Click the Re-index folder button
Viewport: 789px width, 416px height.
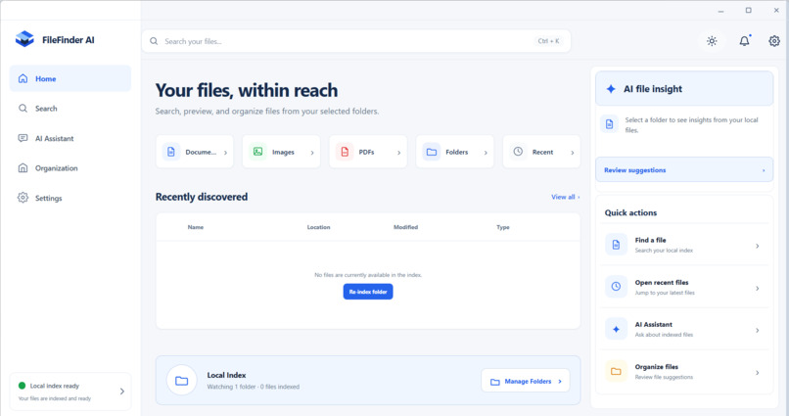pos(368,292)
